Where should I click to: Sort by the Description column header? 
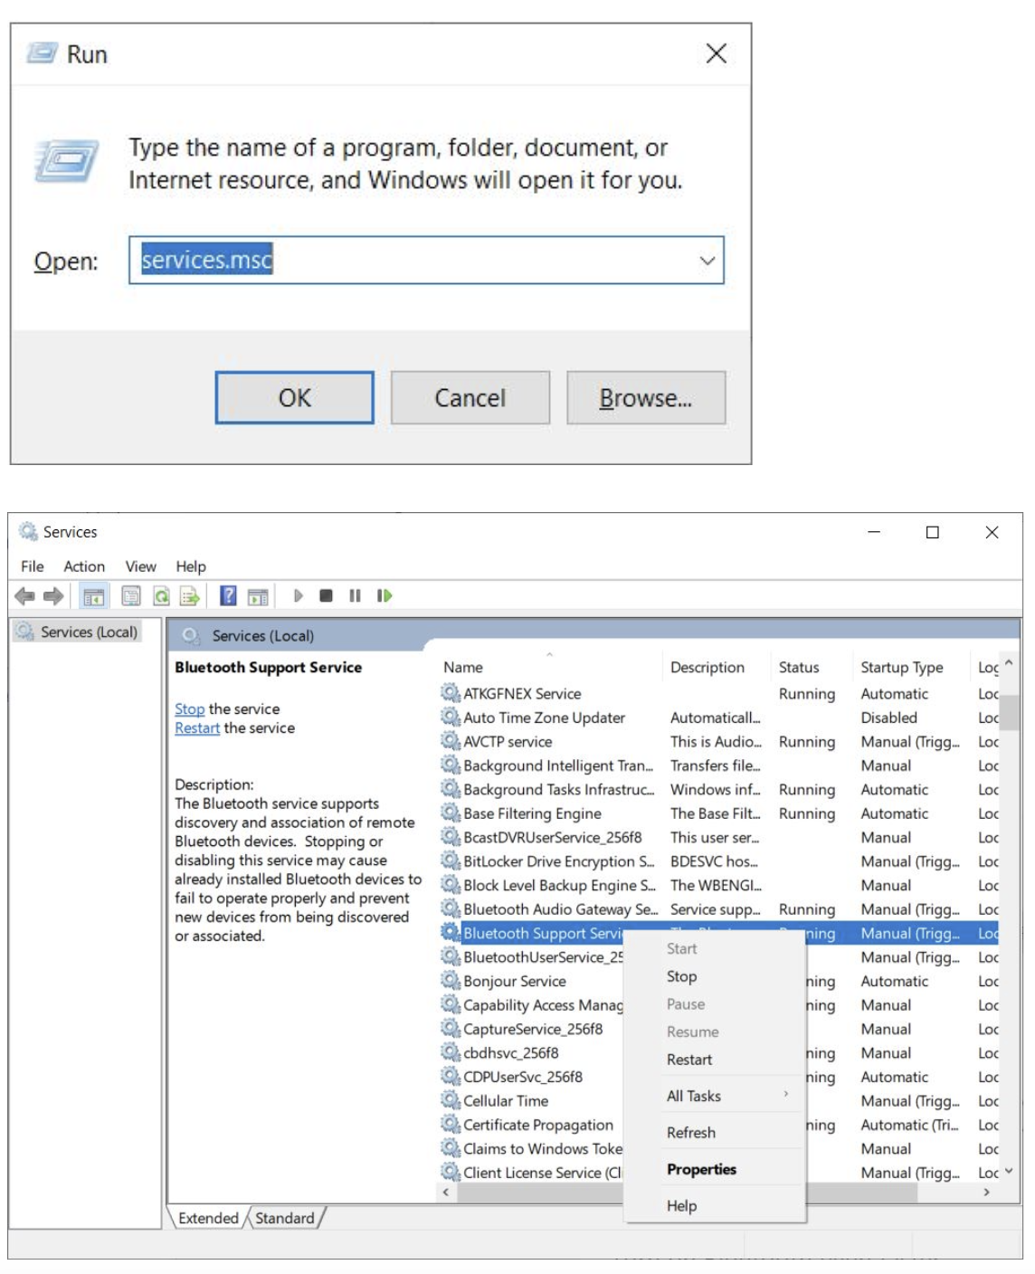717,667
